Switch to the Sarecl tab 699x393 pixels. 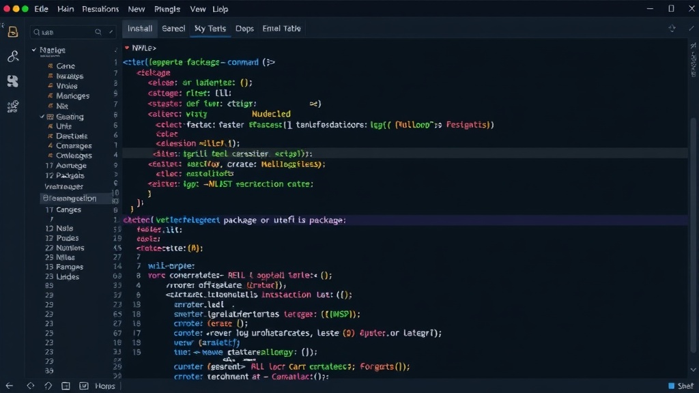point(173,29)
